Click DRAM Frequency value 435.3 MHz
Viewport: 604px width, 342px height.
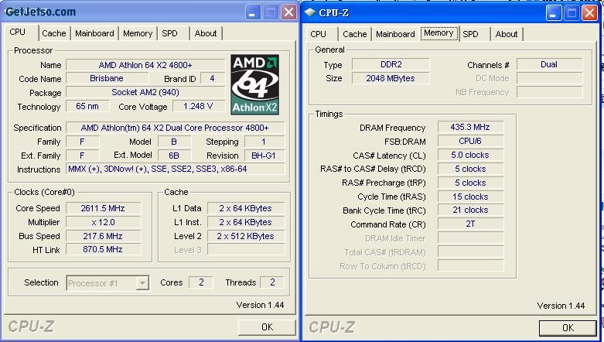point(470,127)
